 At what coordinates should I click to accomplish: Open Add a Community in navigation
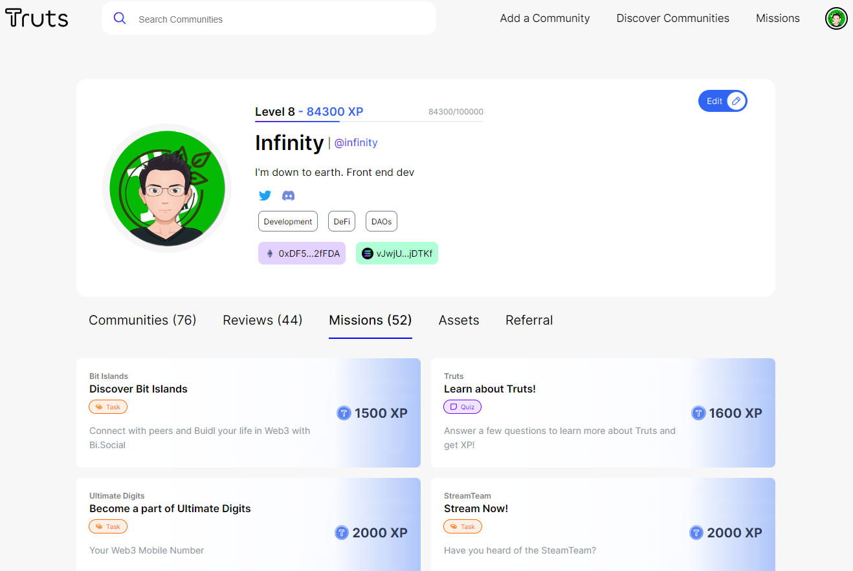[x=545, y=18]
